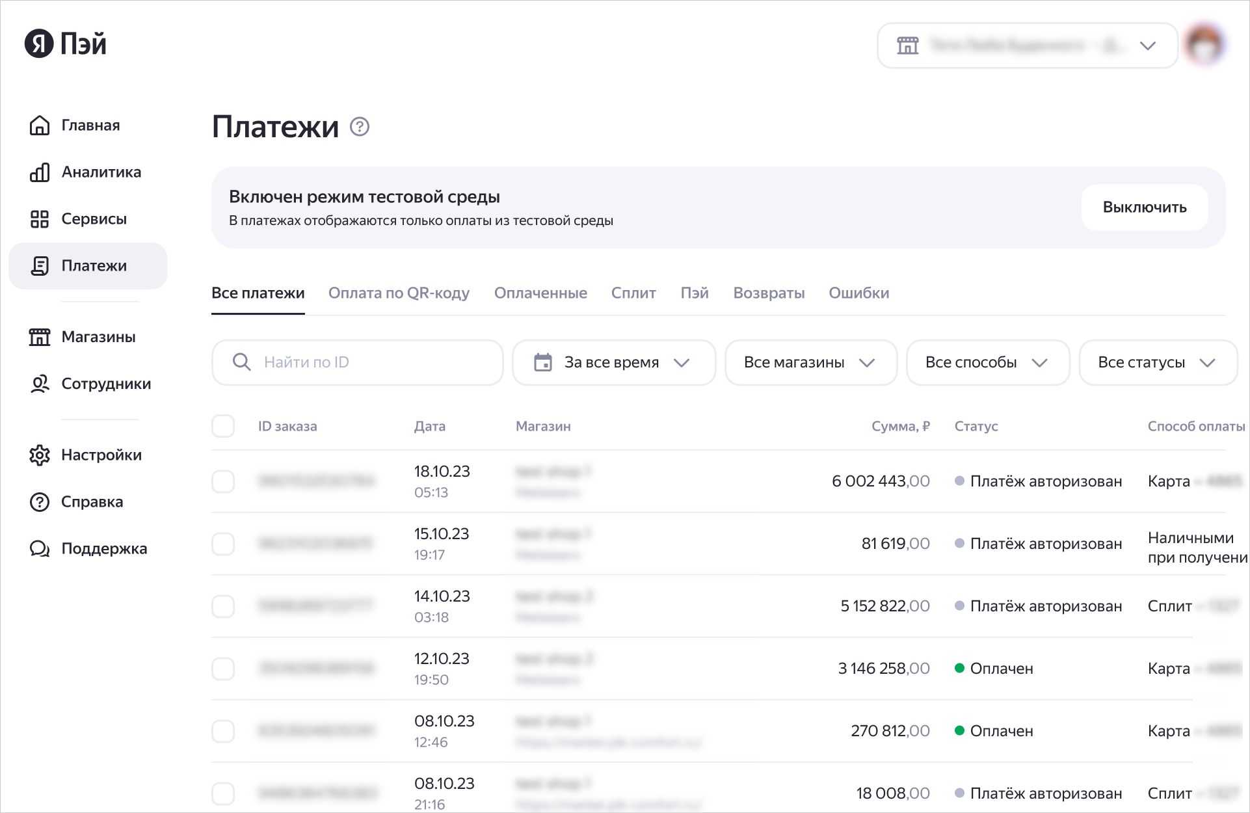The height and width of the screenshot is (813, 1250).
Task: Toggle the select-all checkbox in table header
Action: 223,426
